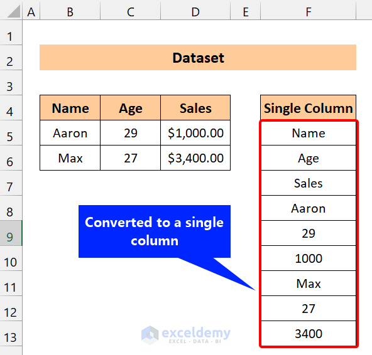The image size is (372, 355).
Task: Click cell containing $1,000.00
Action: (x=195, y=133)
